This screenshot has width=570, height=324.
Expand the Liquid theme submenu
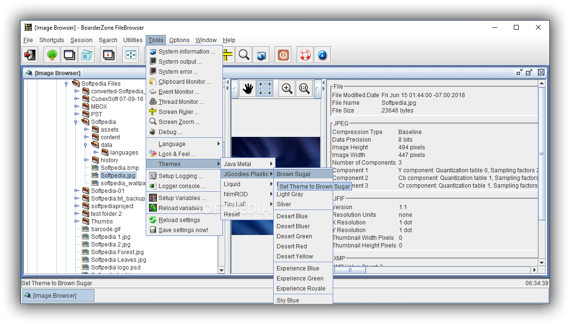pyautogui.click(x=248, y=184)
